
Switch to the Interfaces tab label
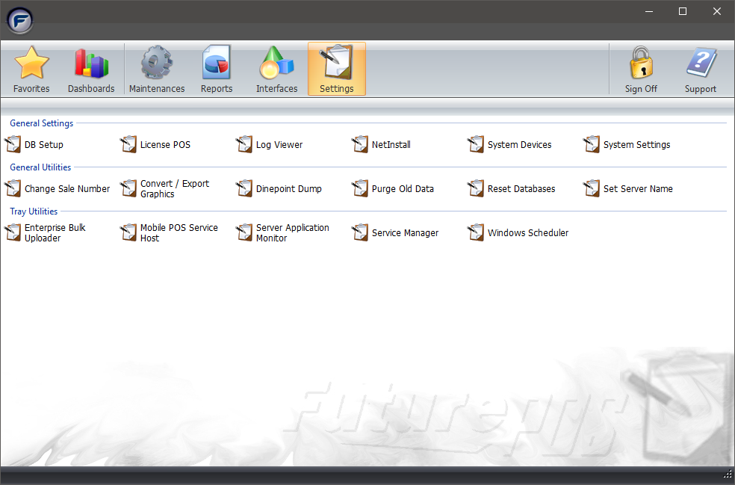(276, 89)
